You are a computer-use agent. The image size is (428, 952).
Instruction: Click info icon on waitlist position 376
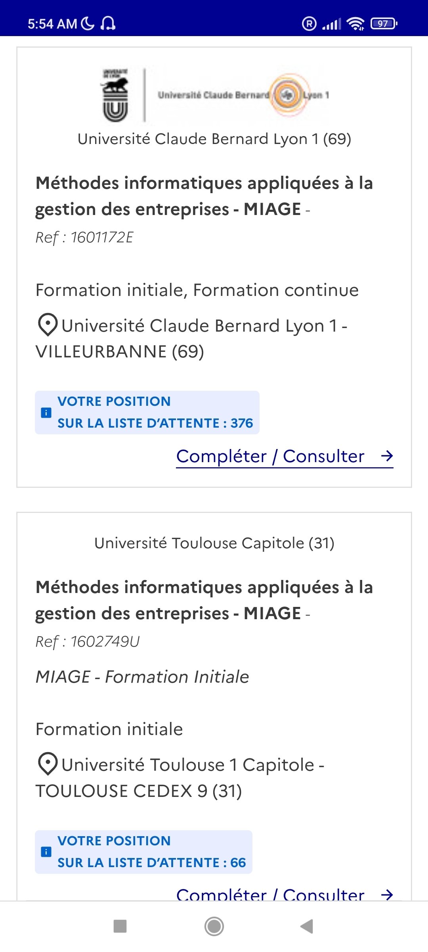tap(46, 413)
